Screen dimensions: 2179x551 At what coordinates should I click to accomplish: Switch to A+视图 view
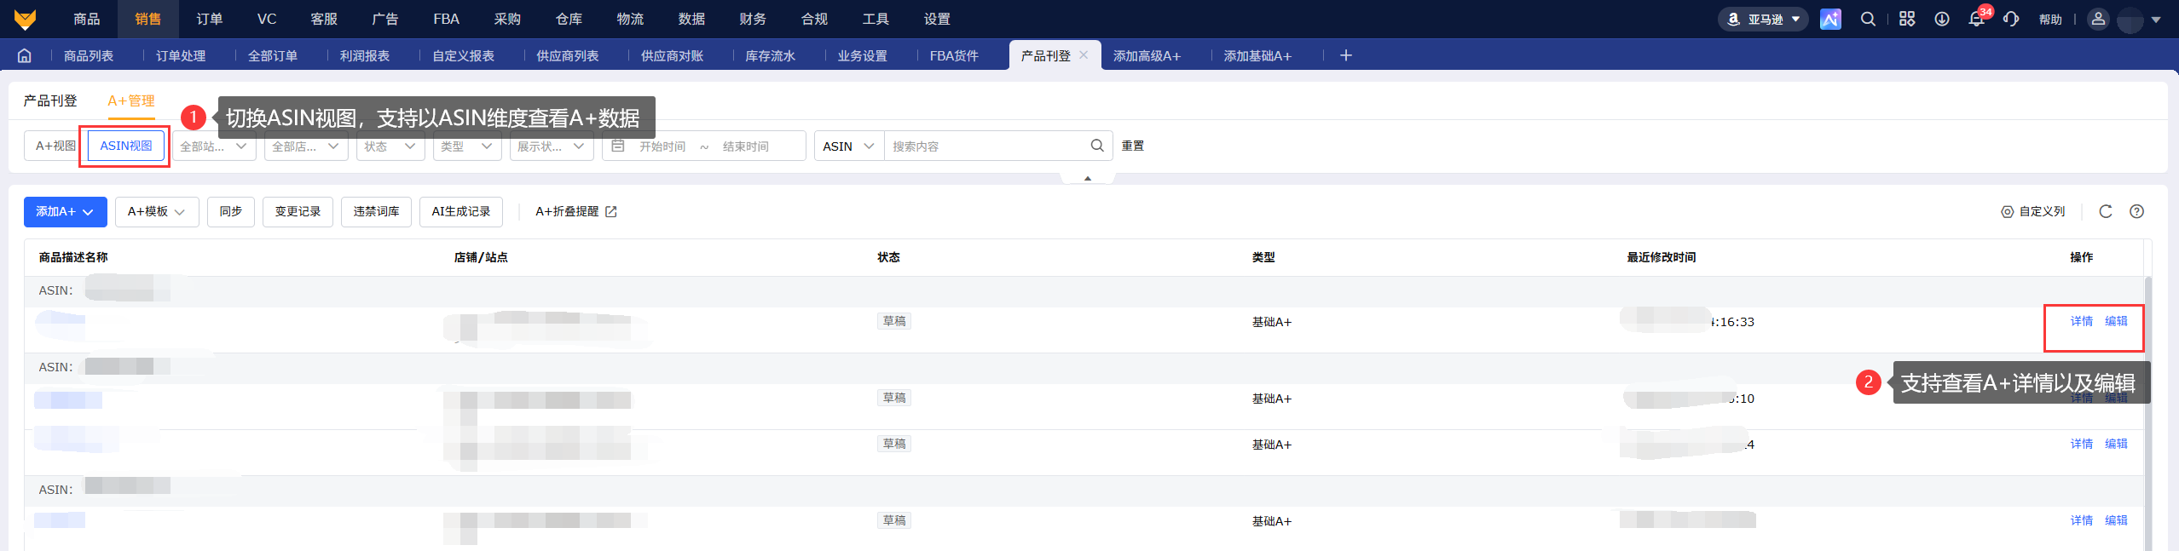[x=54, y=146]
